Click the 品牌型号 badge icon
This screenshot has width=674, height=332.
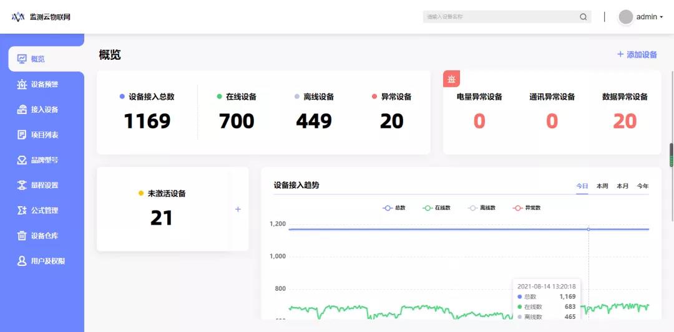22,160
